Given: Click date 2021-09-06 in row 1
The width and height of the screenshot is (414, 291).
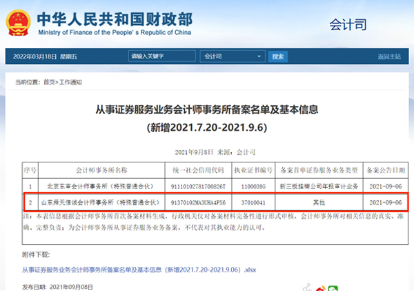Looking at the screenshot, I should click(386, 186).
